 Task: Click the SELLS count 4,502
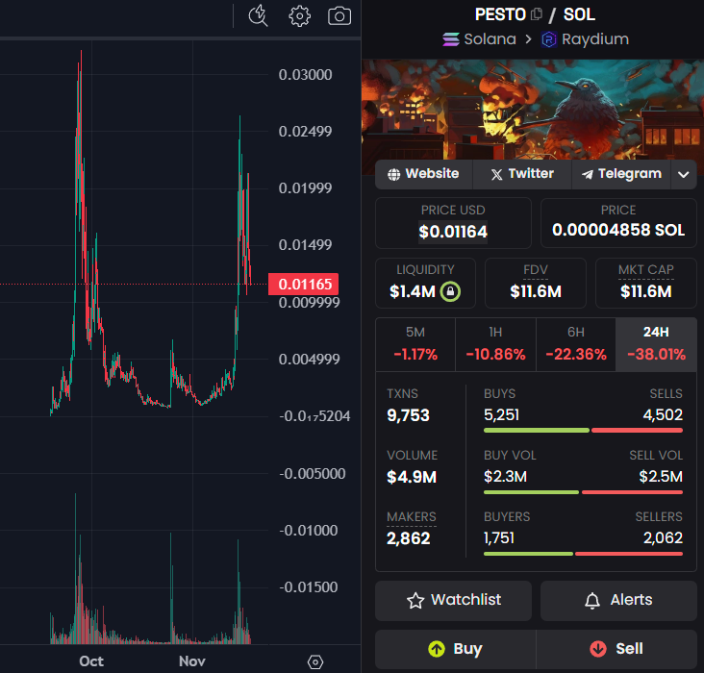[x=663, y=414]
